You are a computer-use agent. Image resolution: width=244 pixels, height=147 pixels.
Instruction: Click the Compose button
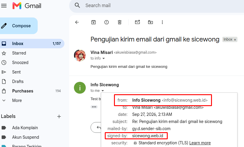18,26
